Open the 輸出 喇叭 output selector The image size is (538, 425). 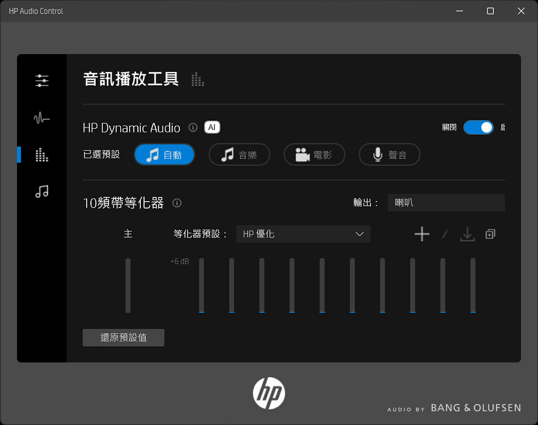pos(446,203)
